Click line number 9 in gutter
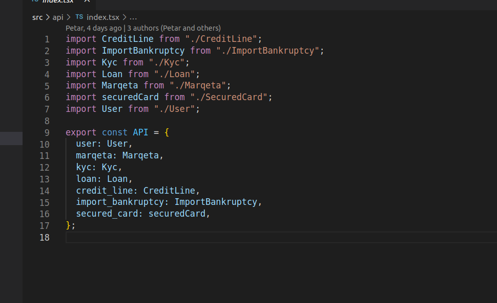Viewport: 497px width, 303px height. 47,133
